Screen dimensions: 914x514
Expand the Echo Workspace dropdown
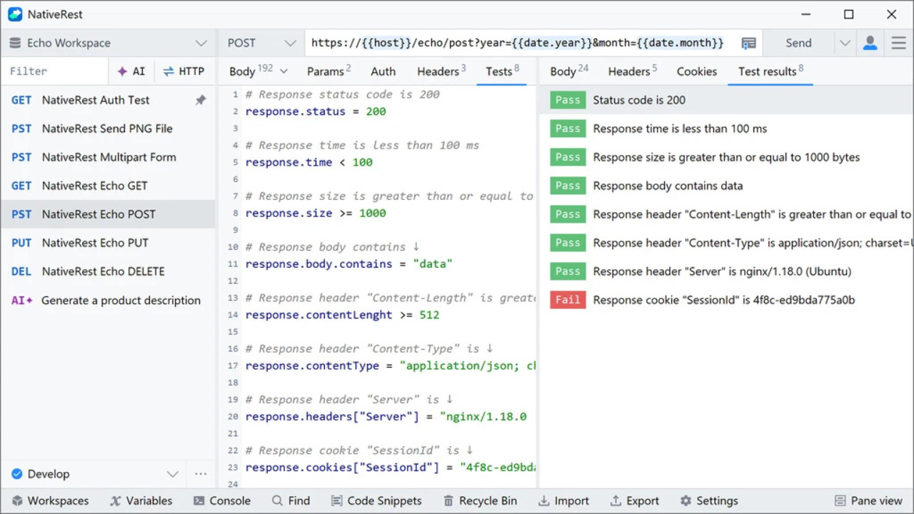pos(201,43)
